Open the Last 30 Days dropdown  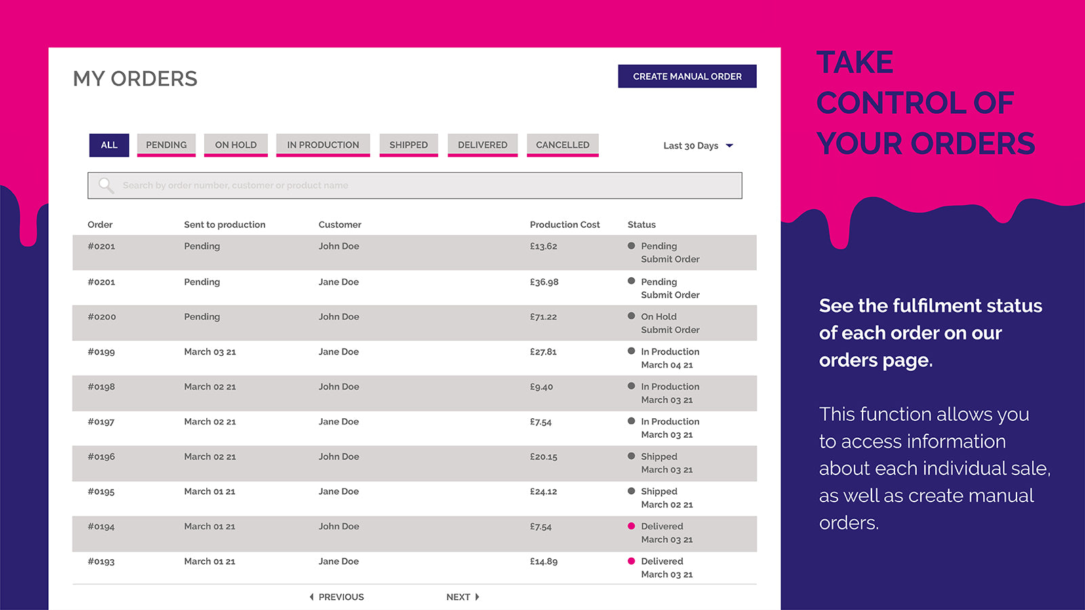(698, 146)
